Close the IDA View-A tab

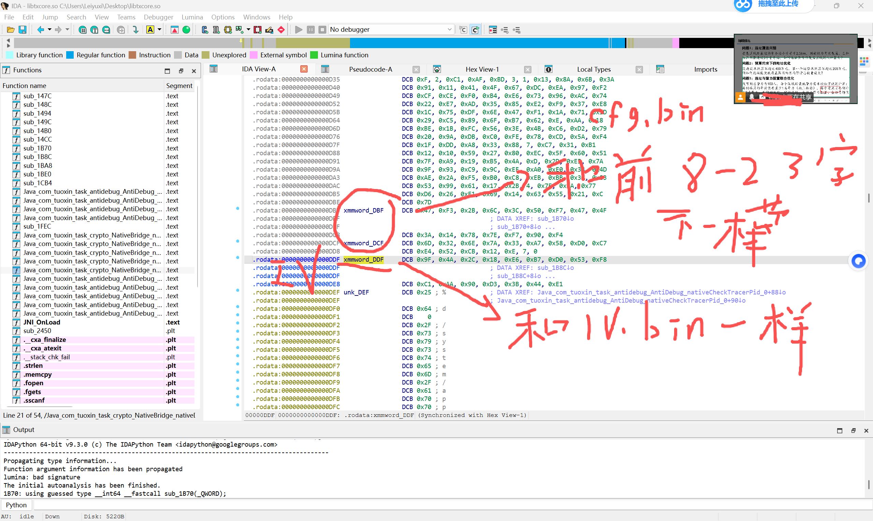pyautogui.click(x=304, y=69)
